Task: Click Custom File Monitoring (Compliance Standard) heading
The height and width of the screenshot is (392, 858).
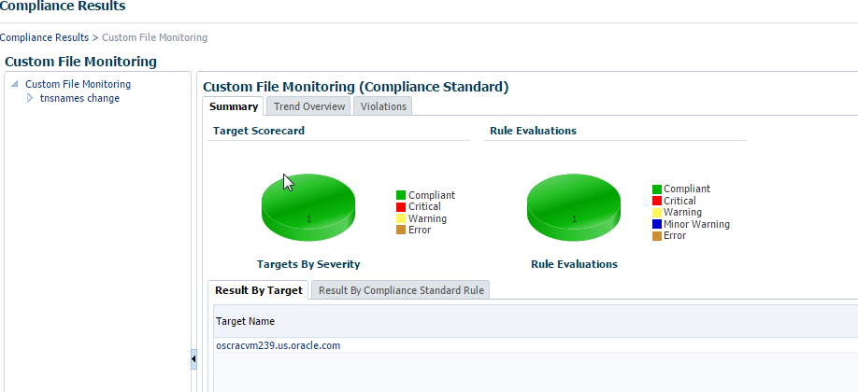Action: (x=356, y=87)
